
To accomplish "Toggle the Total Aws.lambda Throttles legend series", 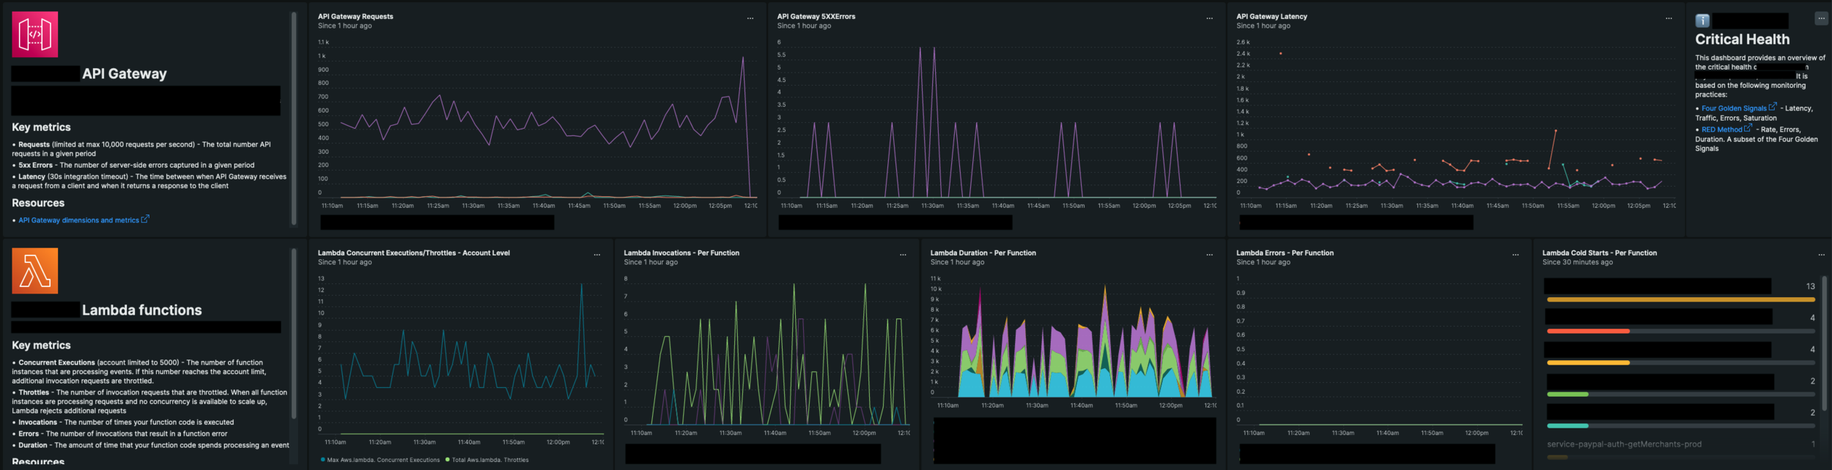I will (487, 460).
